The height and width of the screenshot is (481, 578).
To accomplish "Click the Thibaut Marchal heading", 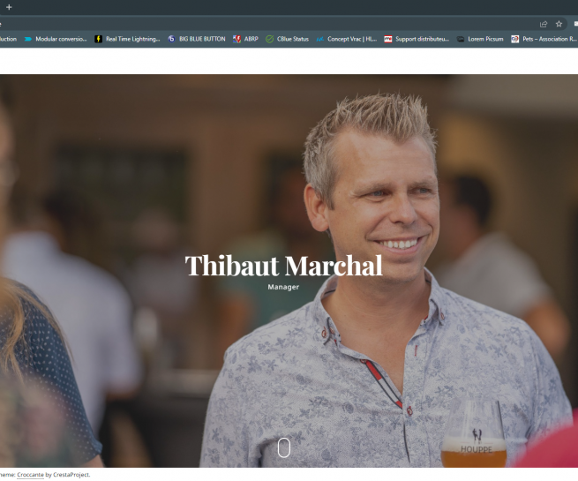I will [x=283, y=266].
